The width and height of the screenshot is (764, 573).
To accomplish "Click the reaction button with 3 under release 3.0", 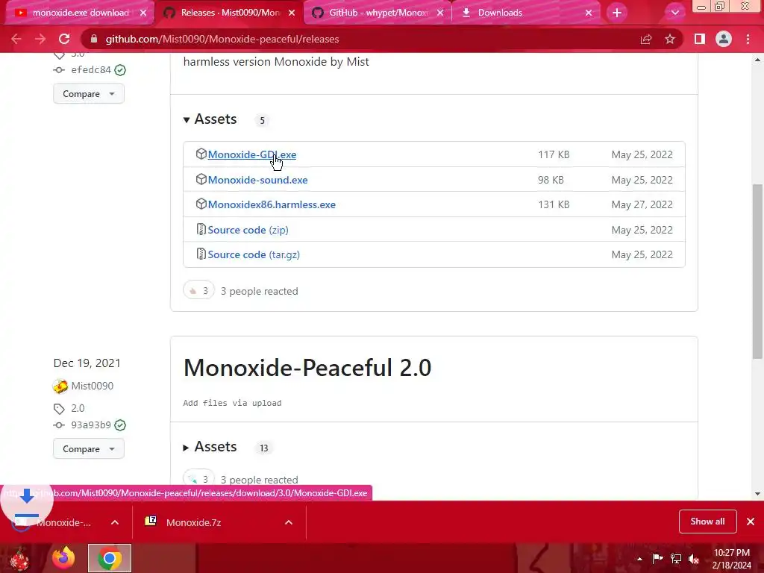I will (198, 291).
